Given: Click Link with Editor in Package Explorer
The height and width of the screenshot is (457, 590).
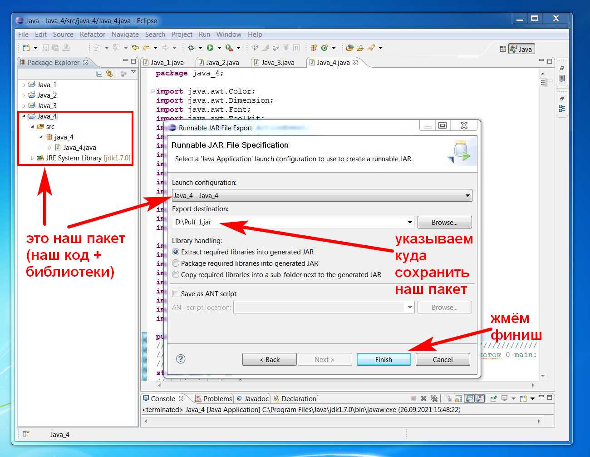Looking at the screenshot, I should (x=109, y=74).
